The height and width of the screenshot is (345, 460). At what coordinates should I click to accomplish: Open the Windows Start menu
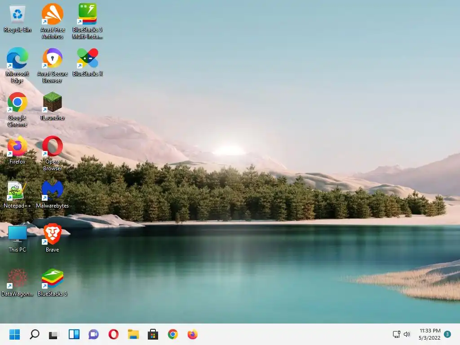15,334
